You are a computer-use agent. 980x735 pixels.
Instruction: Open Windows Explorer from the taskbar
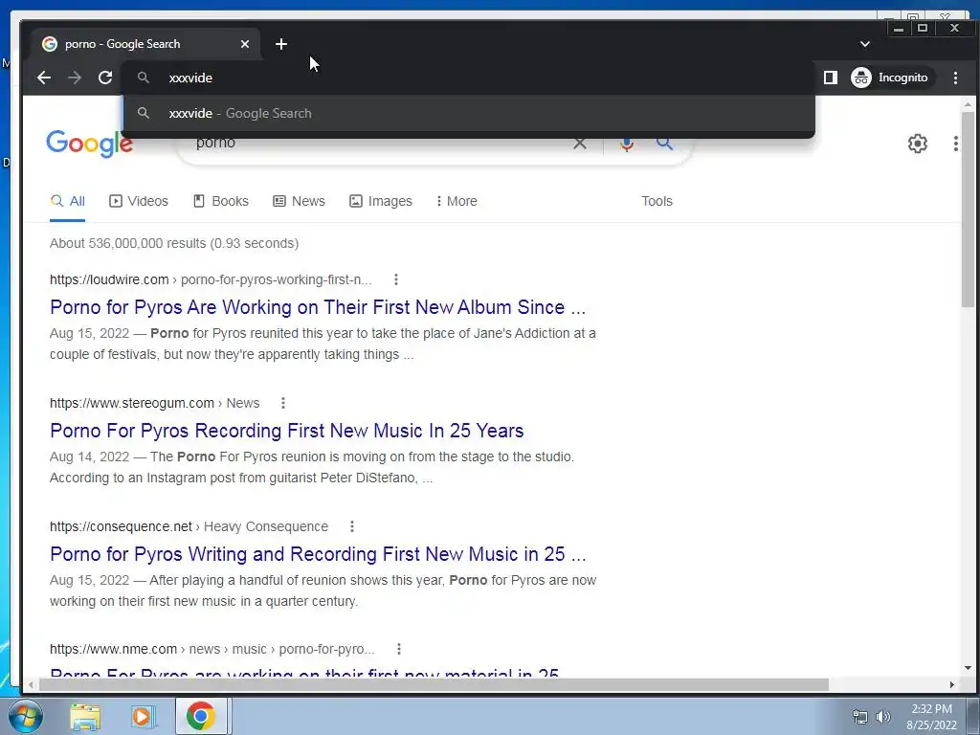pos(85,716)
